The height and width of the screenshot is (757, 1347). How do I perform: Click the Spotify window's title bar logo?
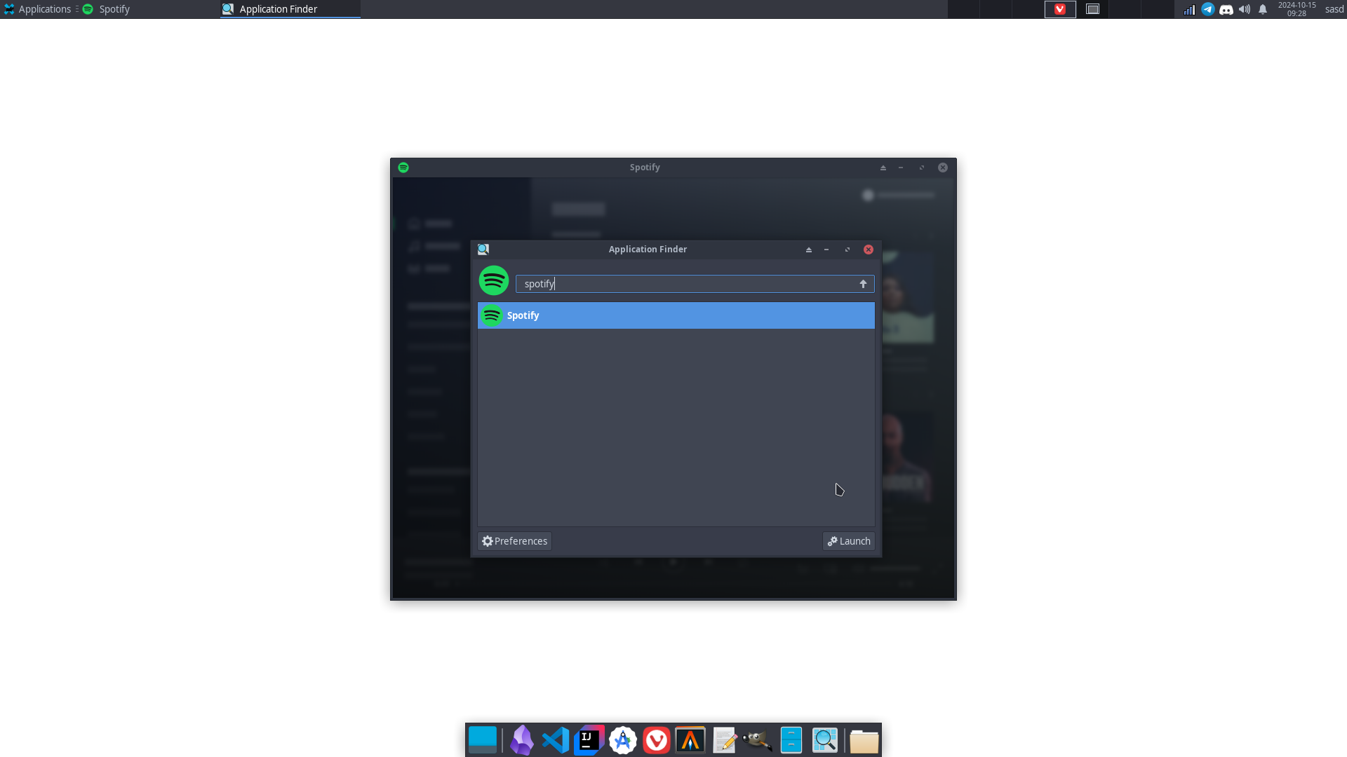click(x=403, y=168)
